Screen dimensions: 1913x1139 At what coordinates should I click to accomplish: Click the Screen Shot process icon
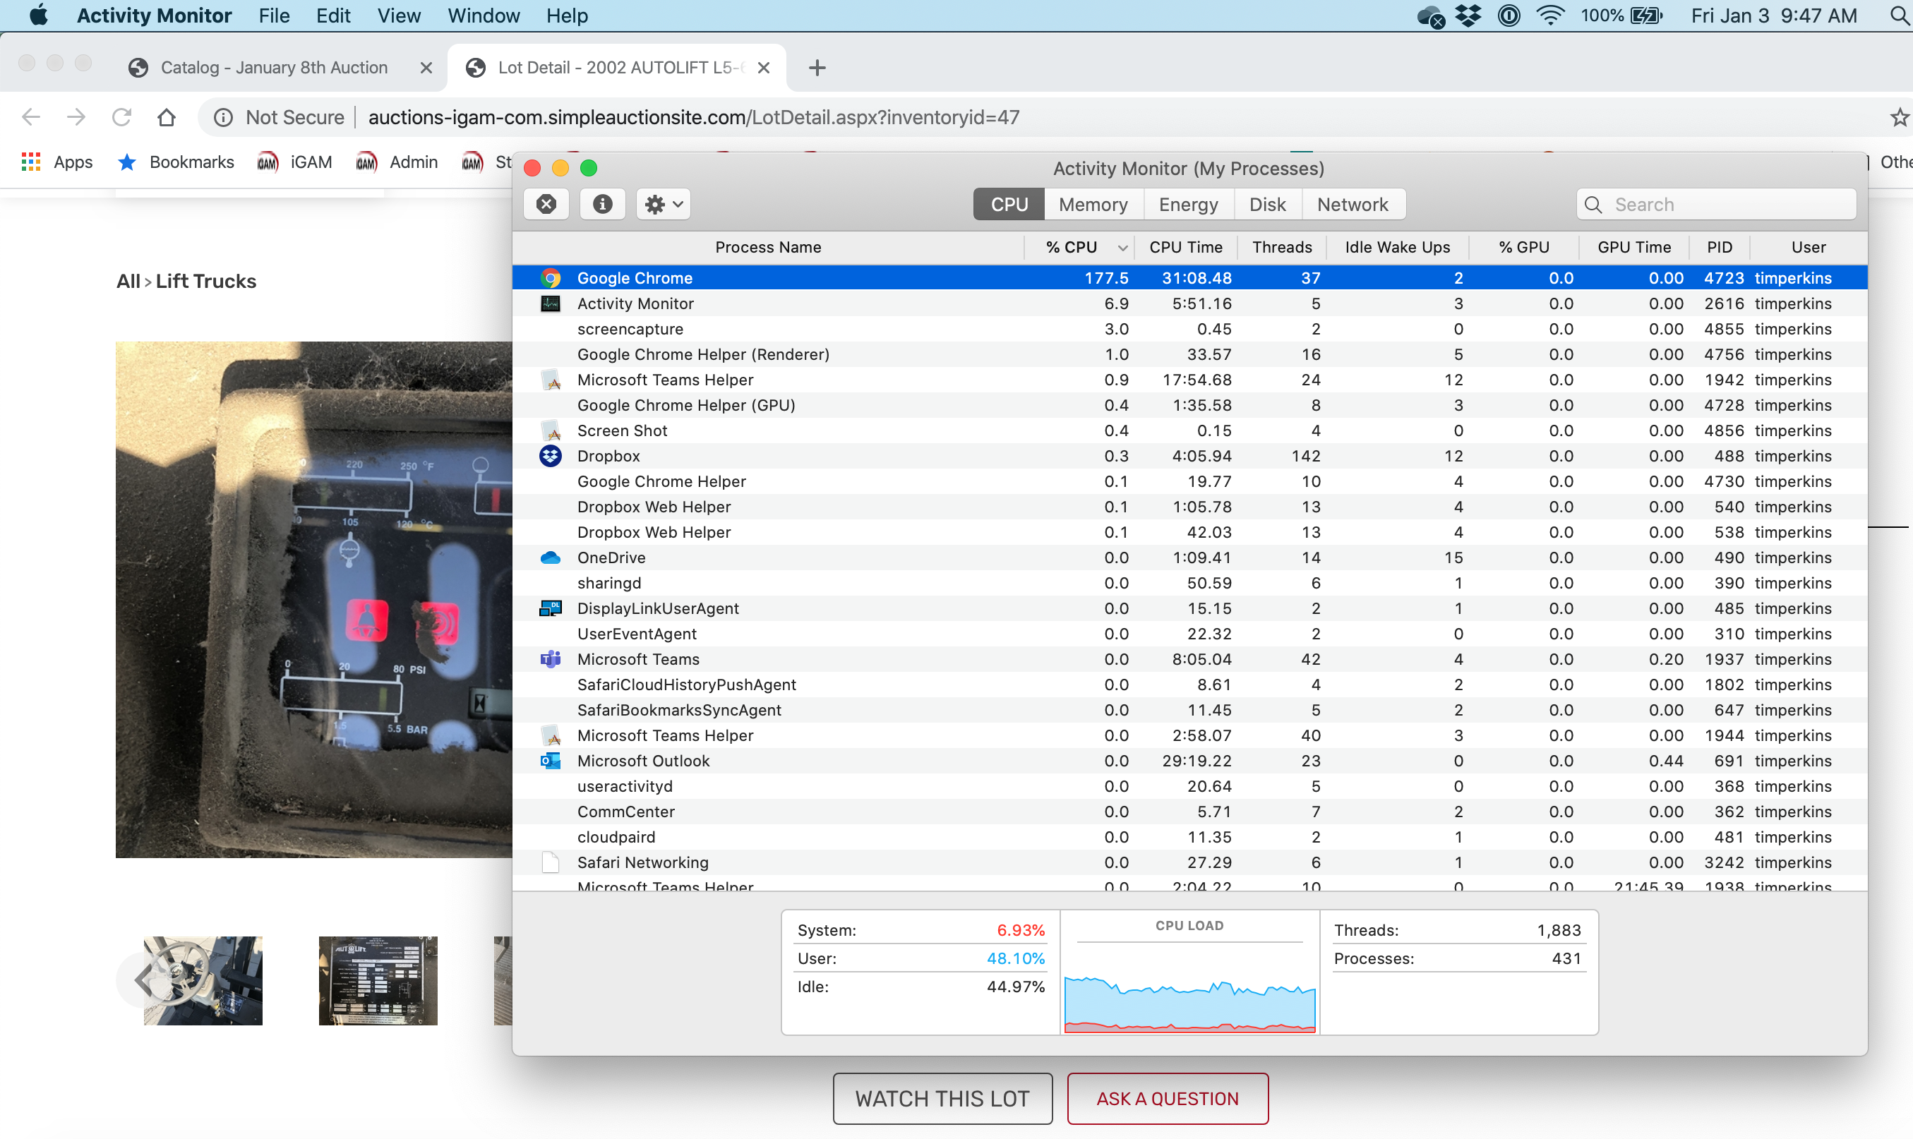pyautogui.click(x=551, y=430)
